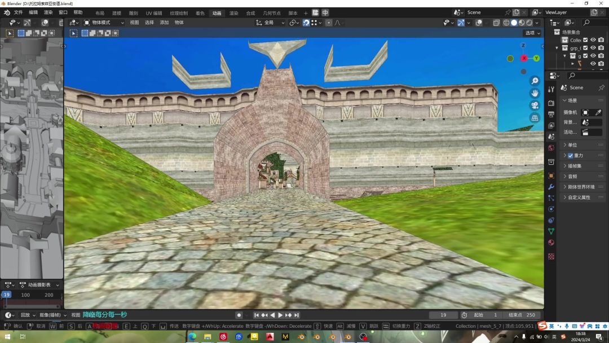
Task: Open the 文件 (File) menu
Action: click(19, 12)
